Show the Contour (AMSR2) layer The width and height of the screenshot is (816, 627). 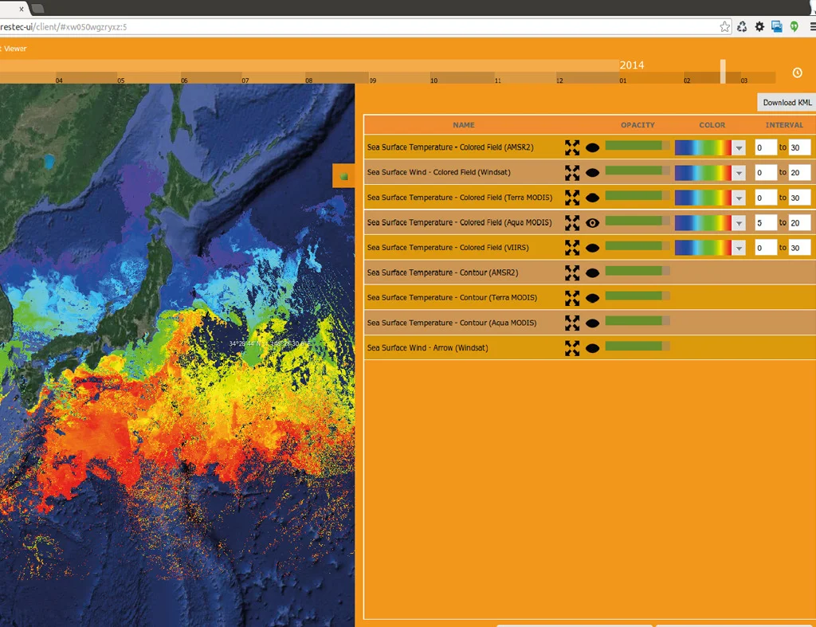[x=592, y=272]
